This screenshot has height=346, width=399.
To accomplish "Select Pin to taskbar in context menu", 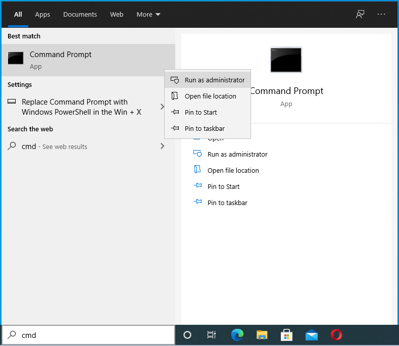I will coord(205,128).
